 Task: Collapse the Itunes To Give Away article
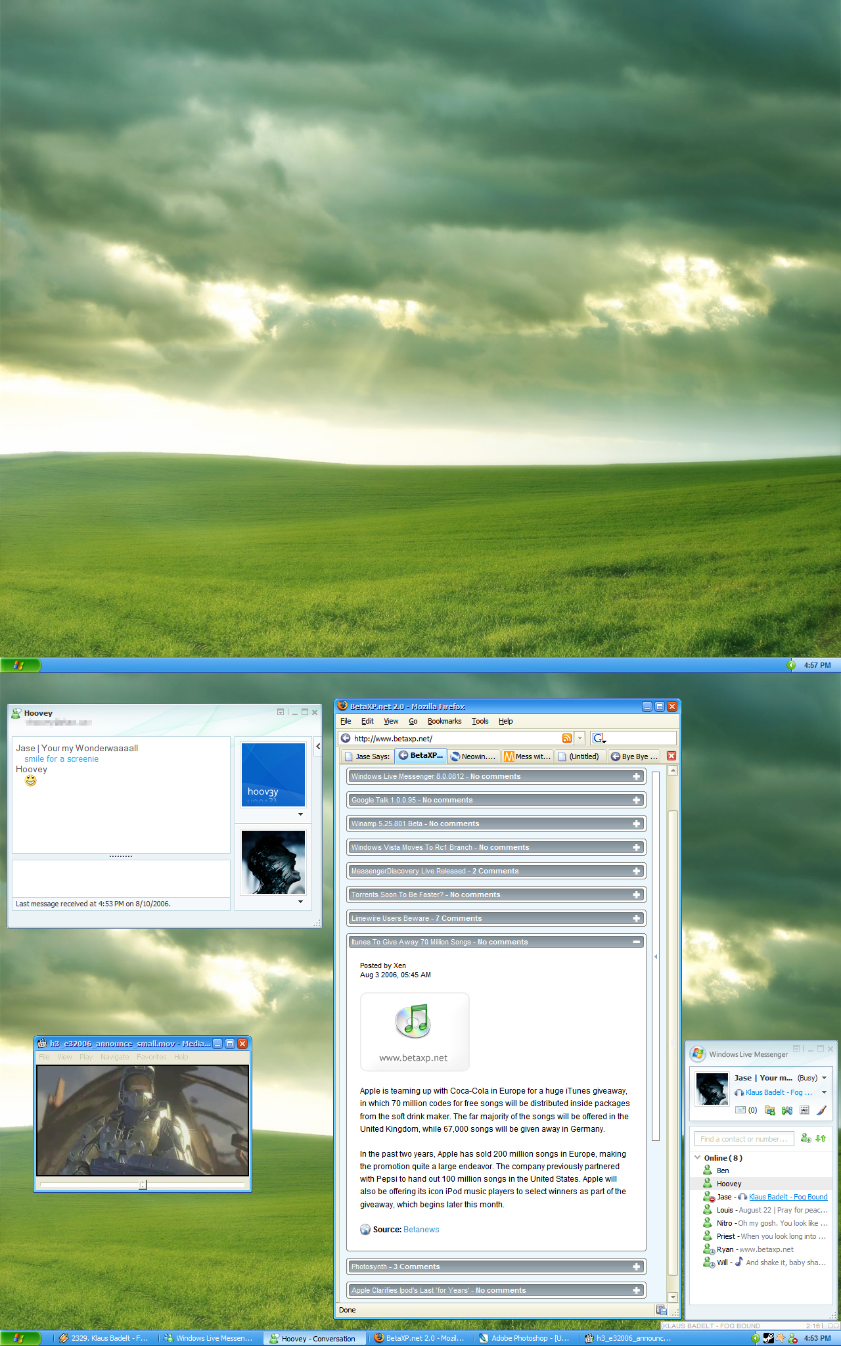click(636, 942)
